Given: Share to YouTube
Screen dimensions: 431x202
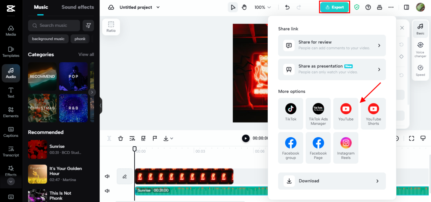Looking at the screenshot, I should click(x=346, y=113).
